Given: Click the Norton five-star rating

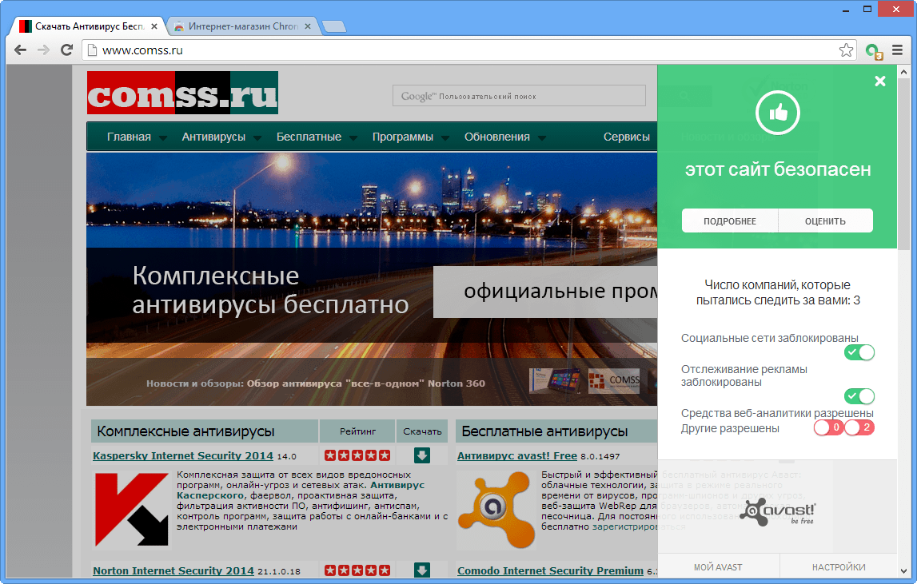Looking at the screenshot, I should (x=357, y=570).
